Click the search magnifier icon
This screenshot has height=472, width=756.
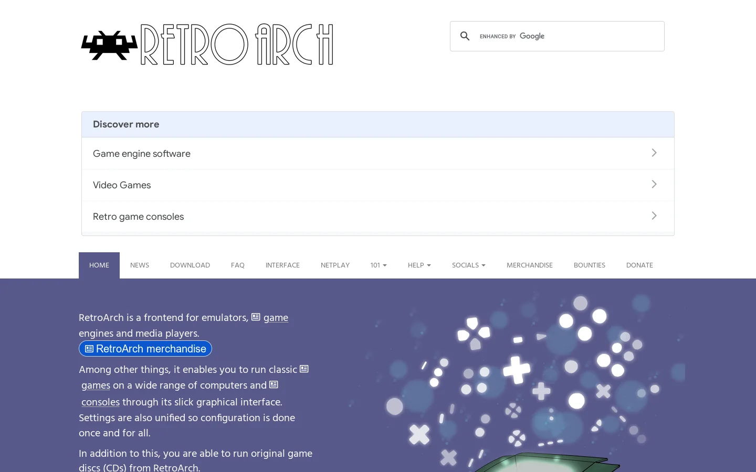pos(465,36)
